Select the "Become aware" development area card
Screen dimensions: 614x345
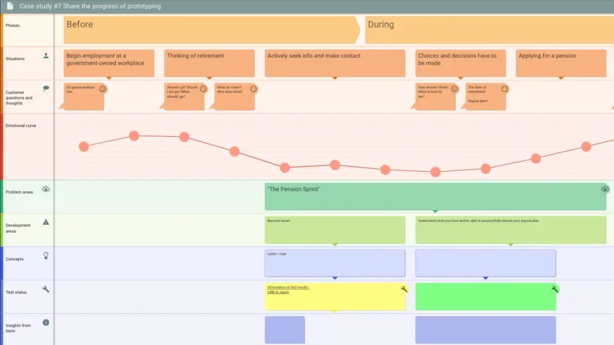(335, 230)
